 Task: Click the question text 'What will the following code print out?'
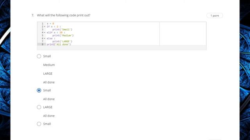click(x=64, y=15)
